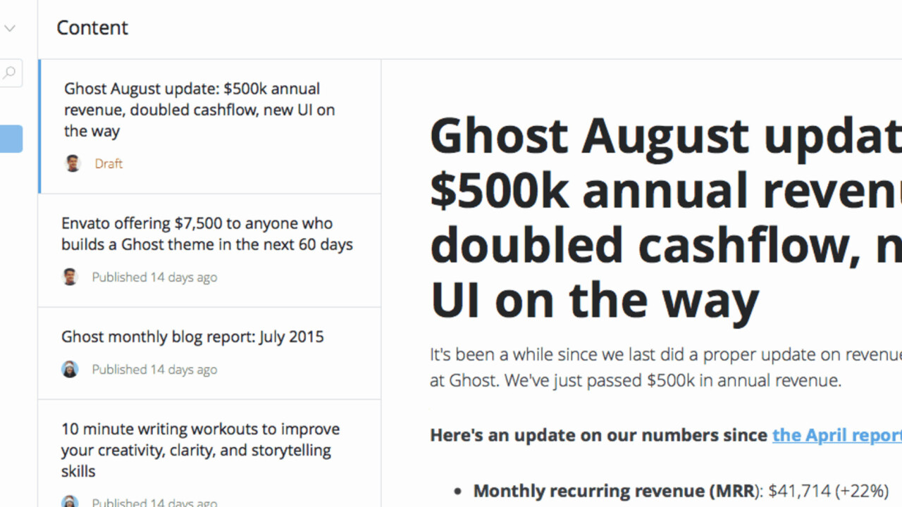Switch to the Content section header
Image resolution: width=902 pixels, height=507 pixels.
pyautogui.click(x=92, y=27)
